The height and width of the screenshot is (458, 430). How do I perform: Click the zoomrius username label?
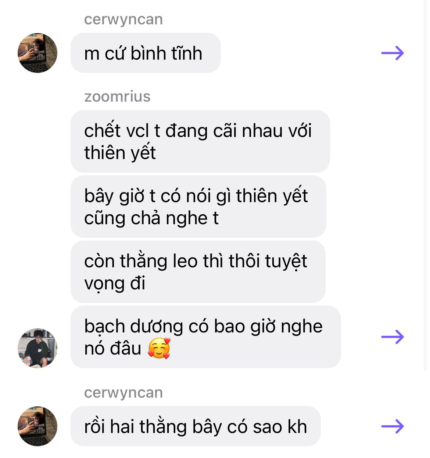tap(117, 96)
